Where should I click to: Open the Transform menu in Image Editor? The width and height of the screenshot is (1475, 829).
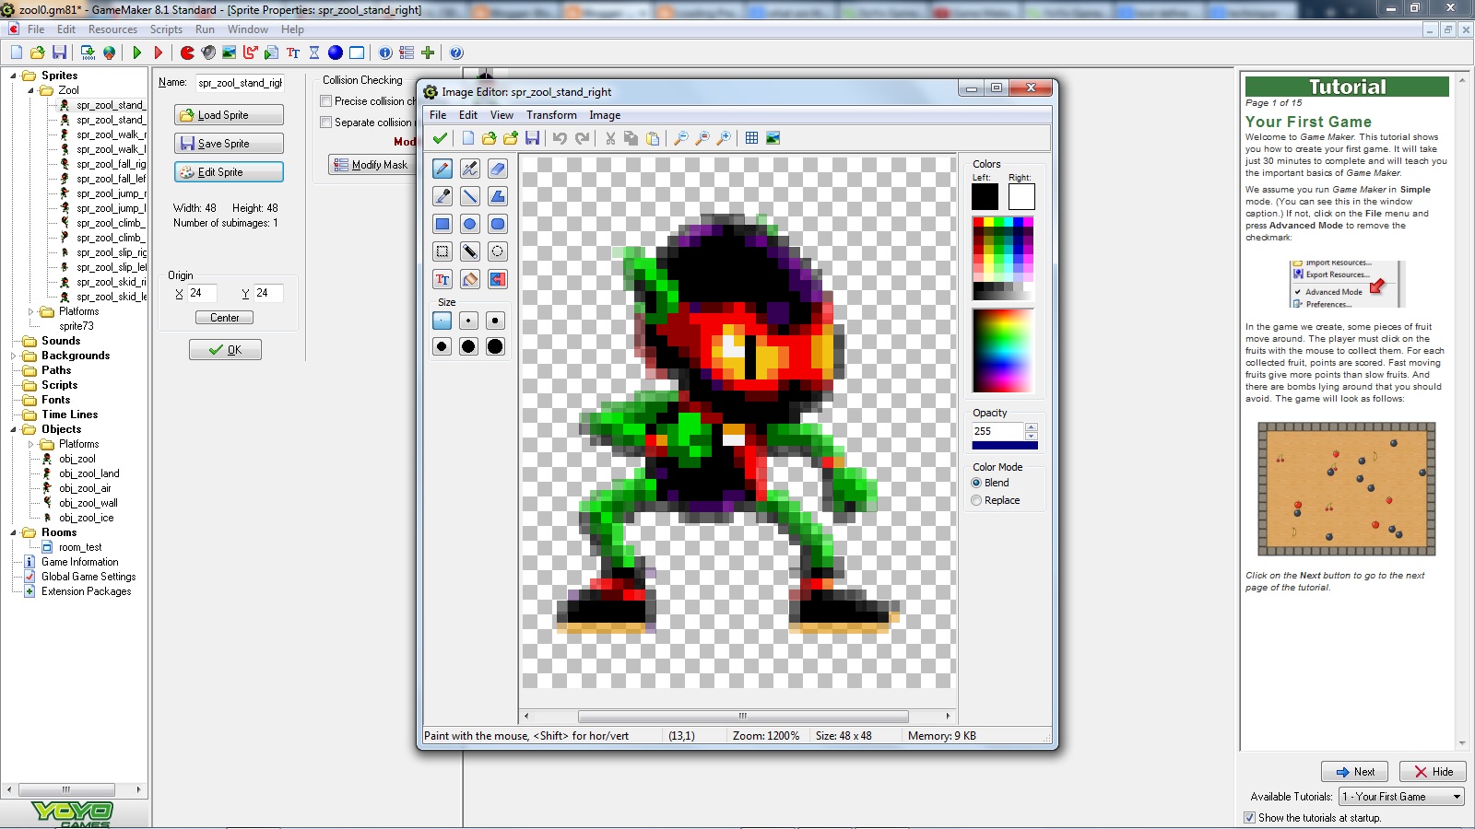[x=551, y=115]
